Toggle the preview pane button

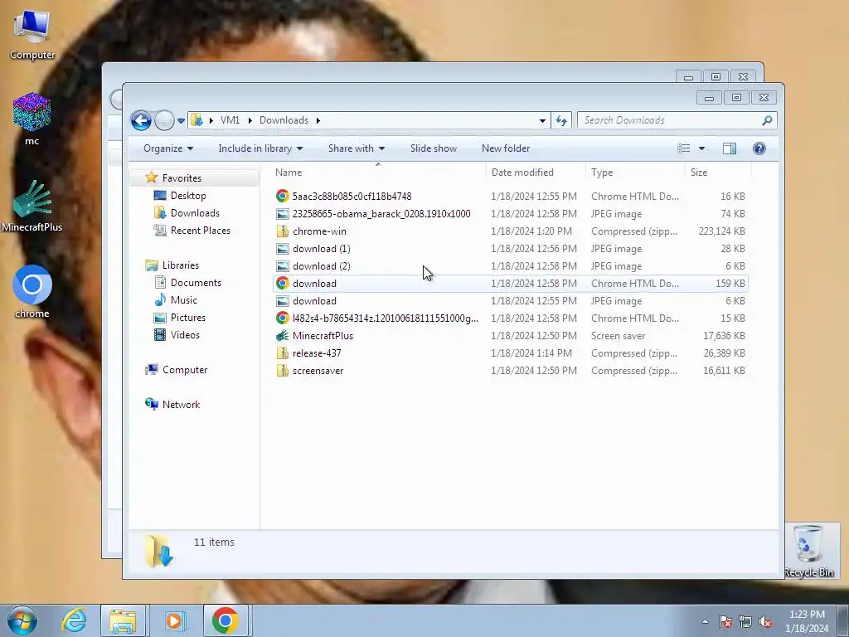(730, 148)
